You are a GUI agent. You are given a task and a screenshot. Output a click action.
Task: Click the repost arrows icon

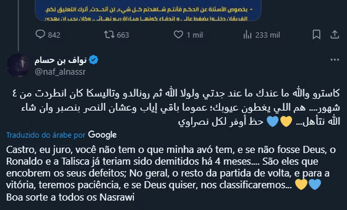pos(109,35)
